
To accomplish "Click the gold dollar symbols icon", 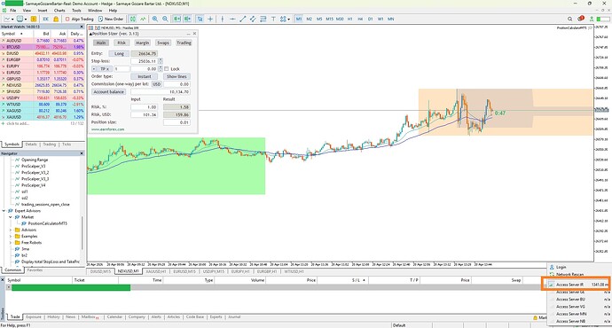I will pos(34,19).
